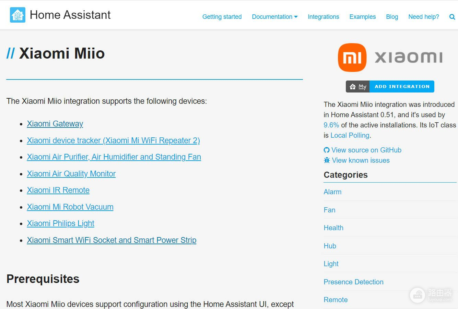Click the 9.6% active installations link

click(x=331, y=125)
